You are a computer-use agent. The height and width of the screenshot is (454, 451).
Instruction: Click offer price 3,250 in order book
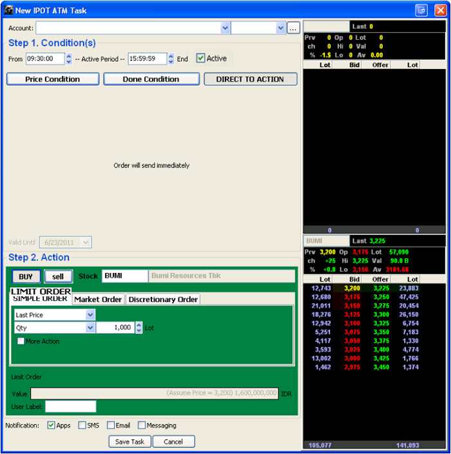pyautogui.click(x=381, y=297)
